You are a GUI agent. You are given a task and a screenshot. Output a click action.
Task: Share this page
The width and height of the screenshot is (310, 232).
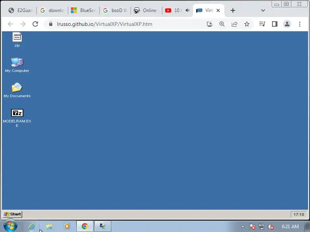234,24
